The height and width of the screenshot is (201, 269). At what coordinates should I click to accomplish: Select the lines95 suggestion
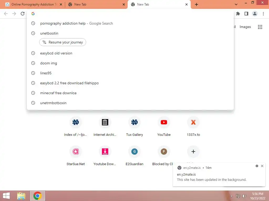point(130,73)
